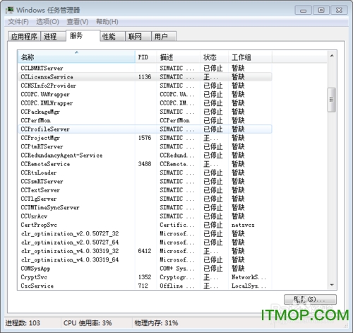The width and height of the screenshot is (353, 333).
Task: Open the 帮助(H) menu
Action: click(x=107, y=22)
